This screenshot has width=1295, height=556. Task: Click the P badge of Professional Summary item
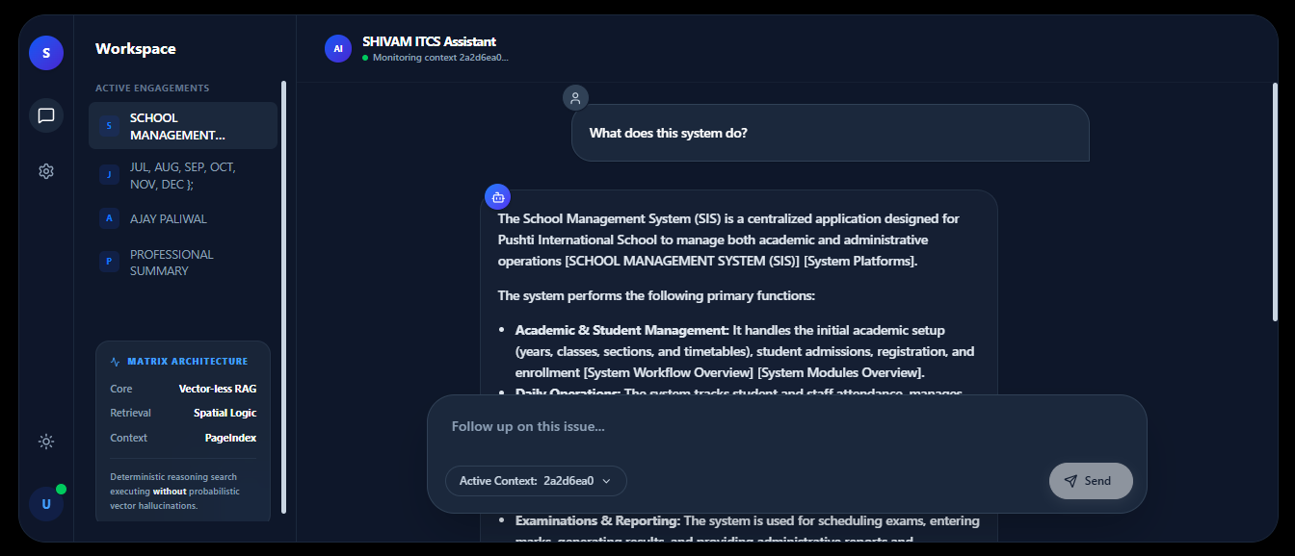(x=109, y=261)
